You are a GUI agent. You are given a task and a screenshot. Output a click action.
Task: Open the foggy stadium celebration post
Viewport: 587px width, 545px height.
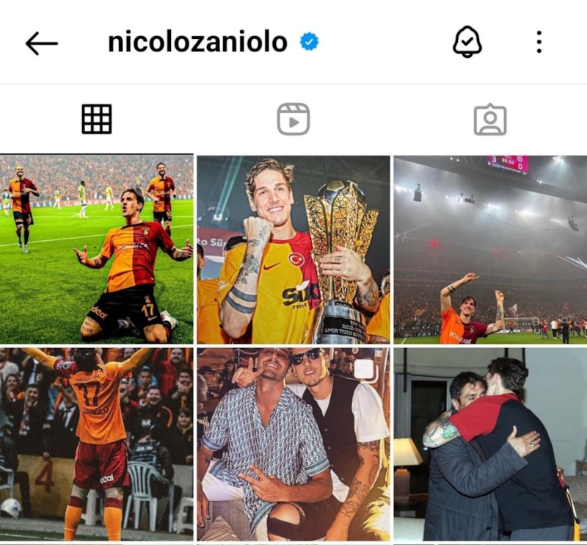pos(490,249)
